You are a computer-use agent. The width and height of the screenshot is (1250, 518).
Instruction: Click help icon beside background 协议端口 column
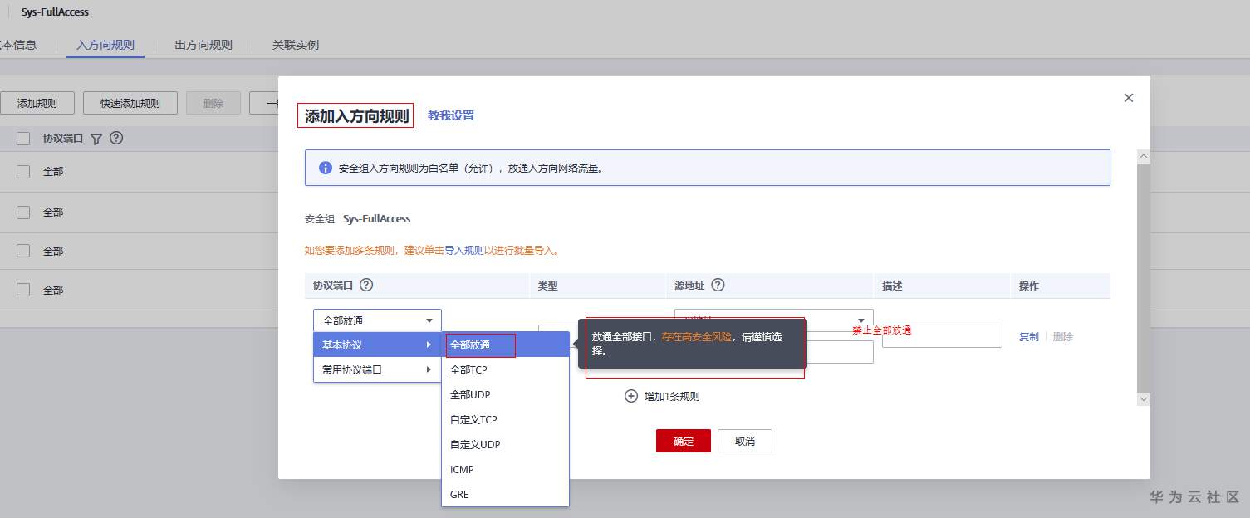coord(116,138)
